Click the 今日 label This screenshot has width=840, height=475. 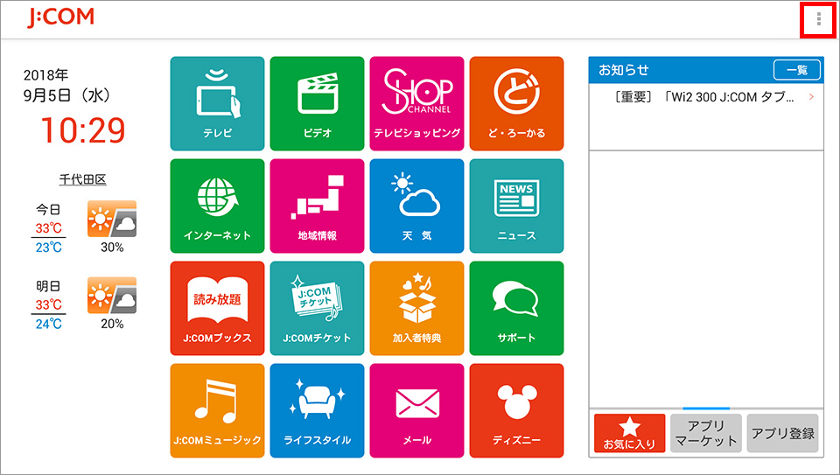pyautogui.click(x=48, y=209)
